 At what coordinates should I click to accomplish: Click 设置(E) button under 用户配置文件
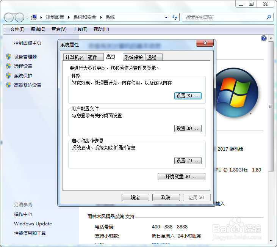coord(188,128)
